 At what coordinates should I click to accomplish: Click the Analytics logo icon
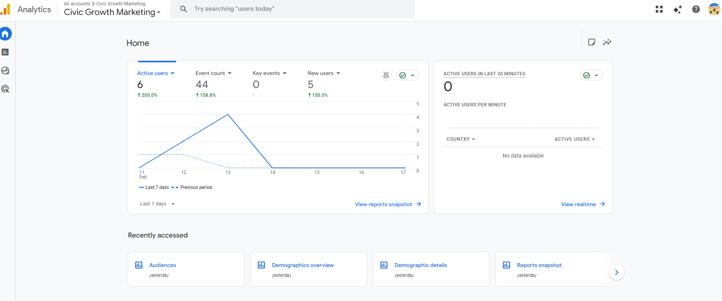click(5, 10)
